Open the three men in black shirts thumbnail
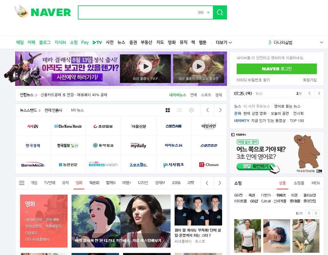 (x=198, y=210)
